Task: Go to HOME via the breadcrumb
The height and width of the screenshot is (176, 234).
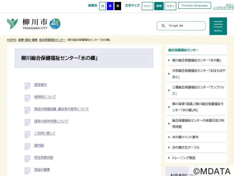Action: coord(12,40)
